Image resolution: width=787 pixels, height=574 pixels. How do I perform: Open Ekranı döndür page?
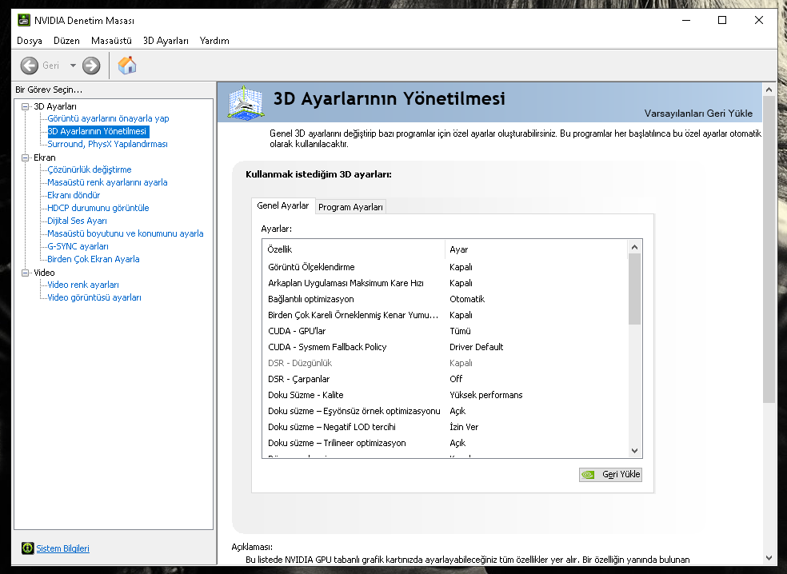(74, 195)
